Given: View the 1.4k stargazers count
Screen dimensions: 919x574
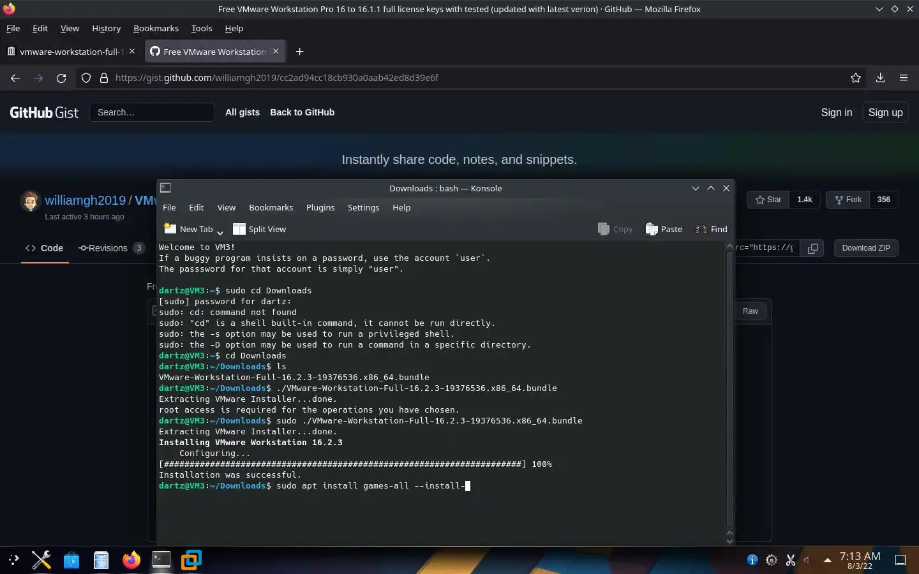Looking at the screenshot, I should pos(805,200).
